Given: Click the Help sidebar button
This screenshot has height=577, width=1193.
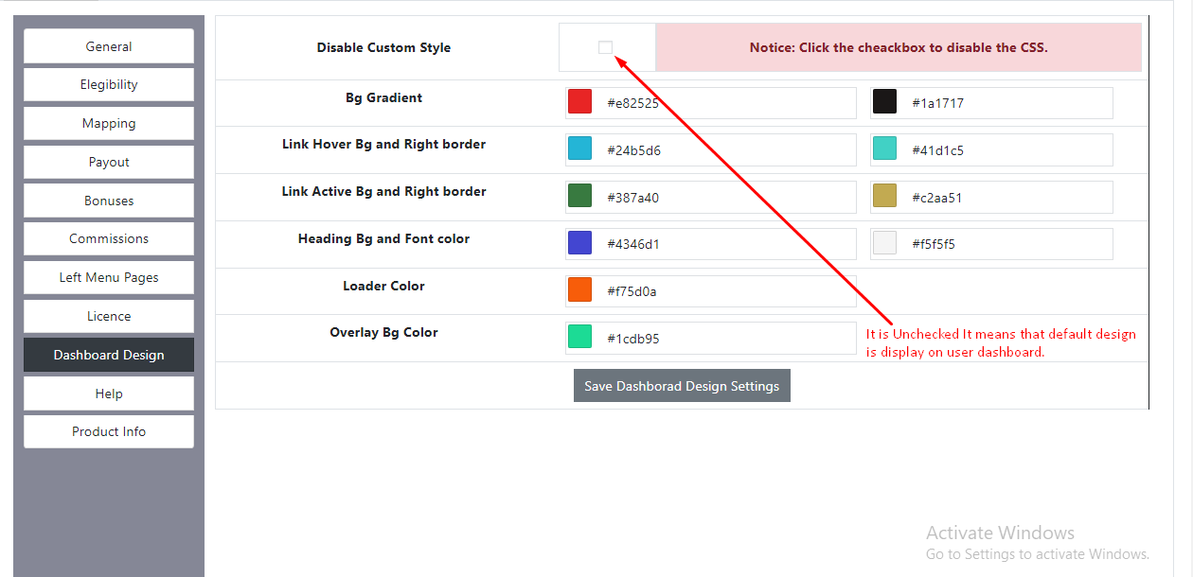Looking at the screenshot, I should click(108, 393).
